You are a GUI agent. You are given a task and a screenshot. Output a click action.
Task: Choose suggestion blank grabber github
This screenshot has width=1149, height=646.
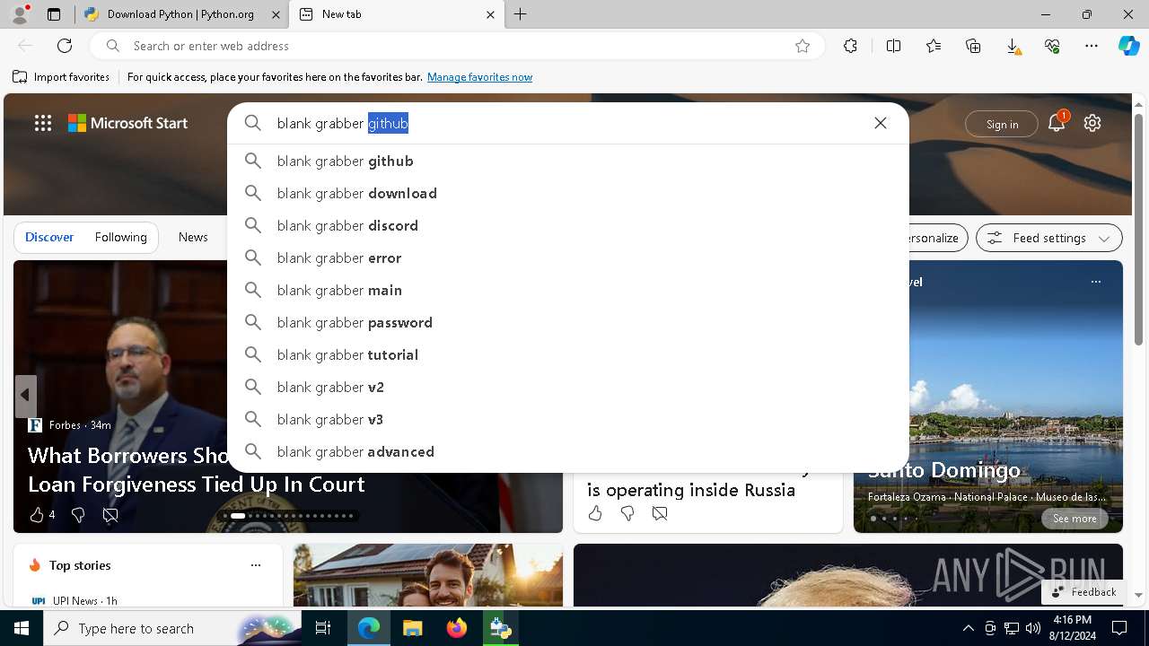pyautogui.click(x=568, y=161)
